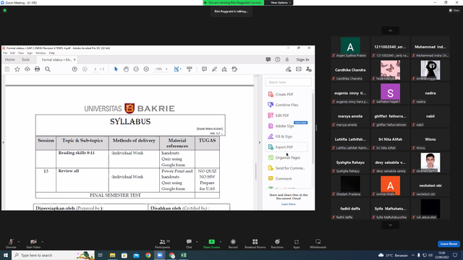This screenshot has width=463, height=260.
Task: Open Breakout Rooms
Action: (x=255, y=243)
